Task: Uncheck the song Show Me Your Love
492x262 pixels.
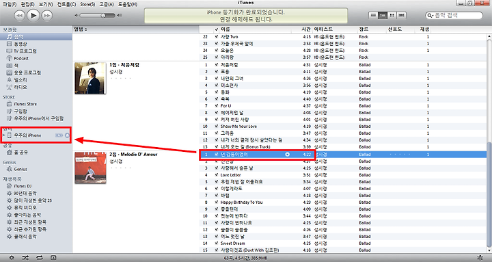Action: coord(217,127)
